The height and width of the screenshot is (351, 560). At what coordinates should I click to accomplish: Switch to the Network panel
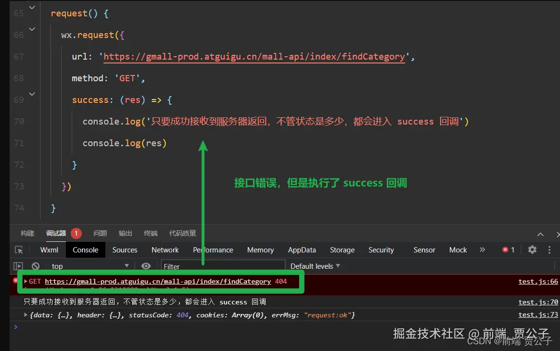point(165,250)
